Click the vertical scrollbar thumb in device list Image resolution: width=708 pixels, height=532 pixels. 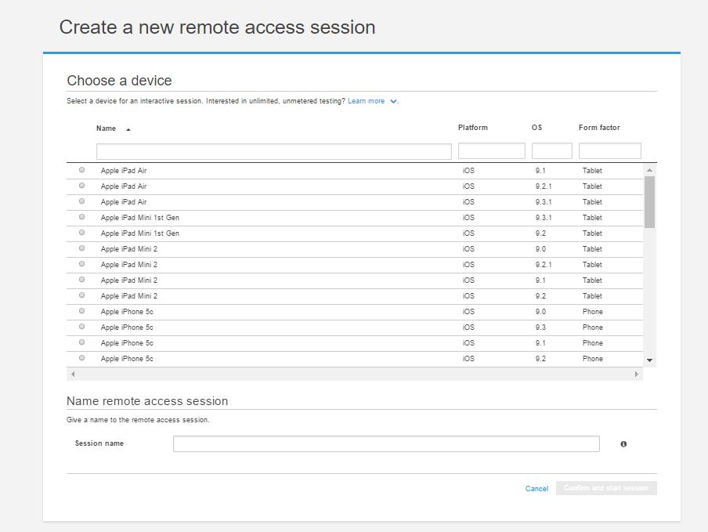point(649,201)
